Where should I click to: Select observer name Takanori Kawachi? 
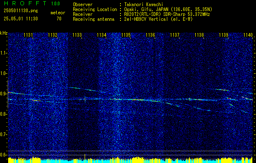(x=144, y=4)
